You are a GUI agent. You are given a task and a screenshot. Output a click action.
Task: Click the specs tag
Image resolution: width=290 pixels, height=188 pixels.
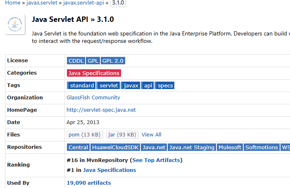click(x=165, y=85)
